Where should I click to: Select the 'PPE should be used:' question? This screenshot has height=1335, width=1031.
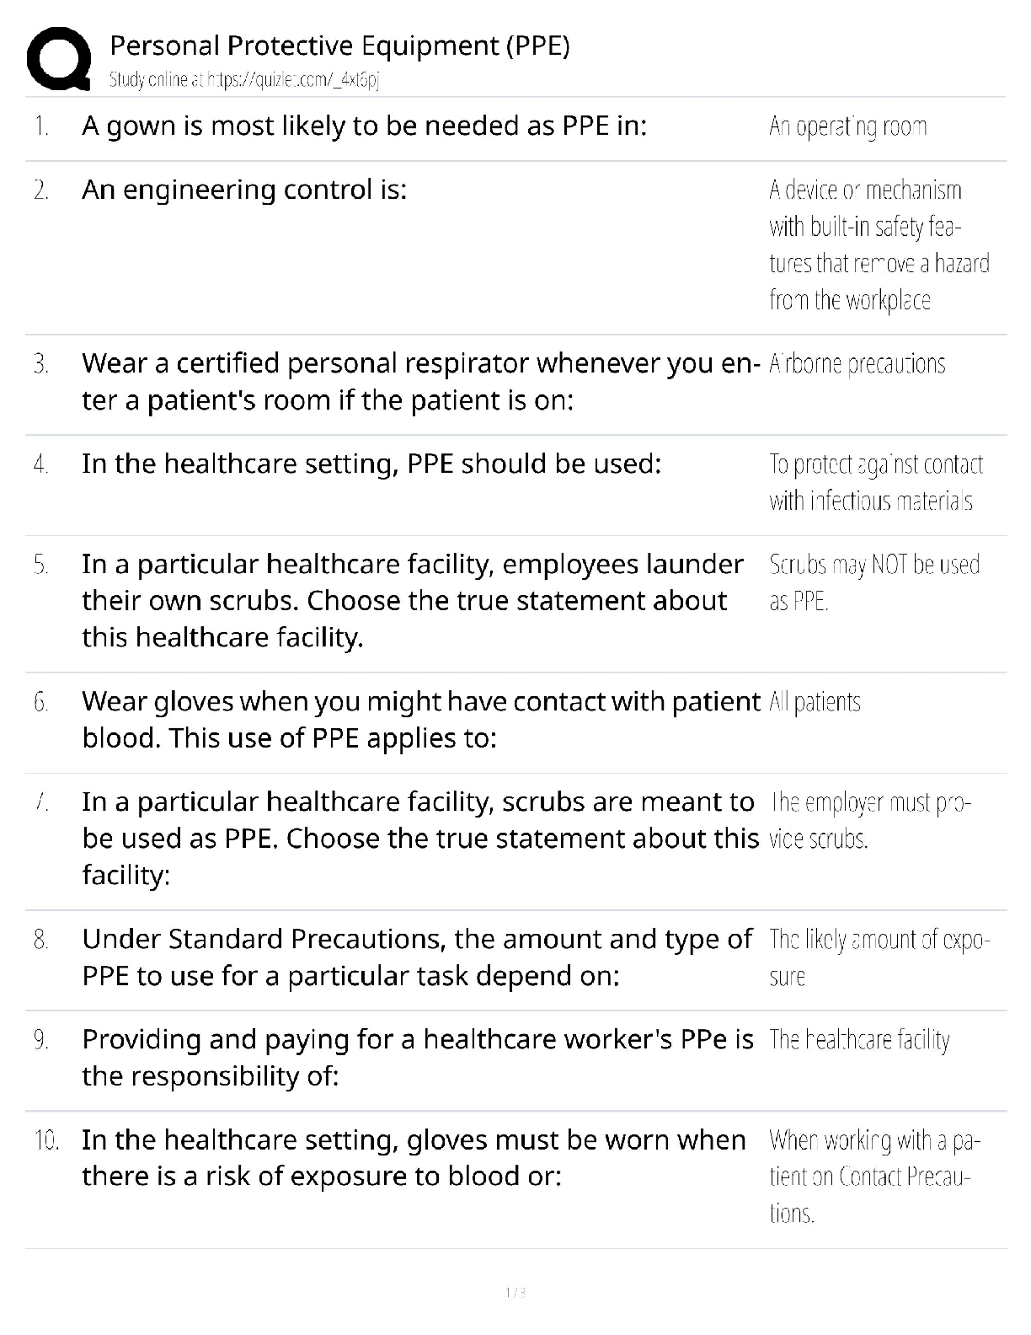pyautogui.click(x=371, y=464)
